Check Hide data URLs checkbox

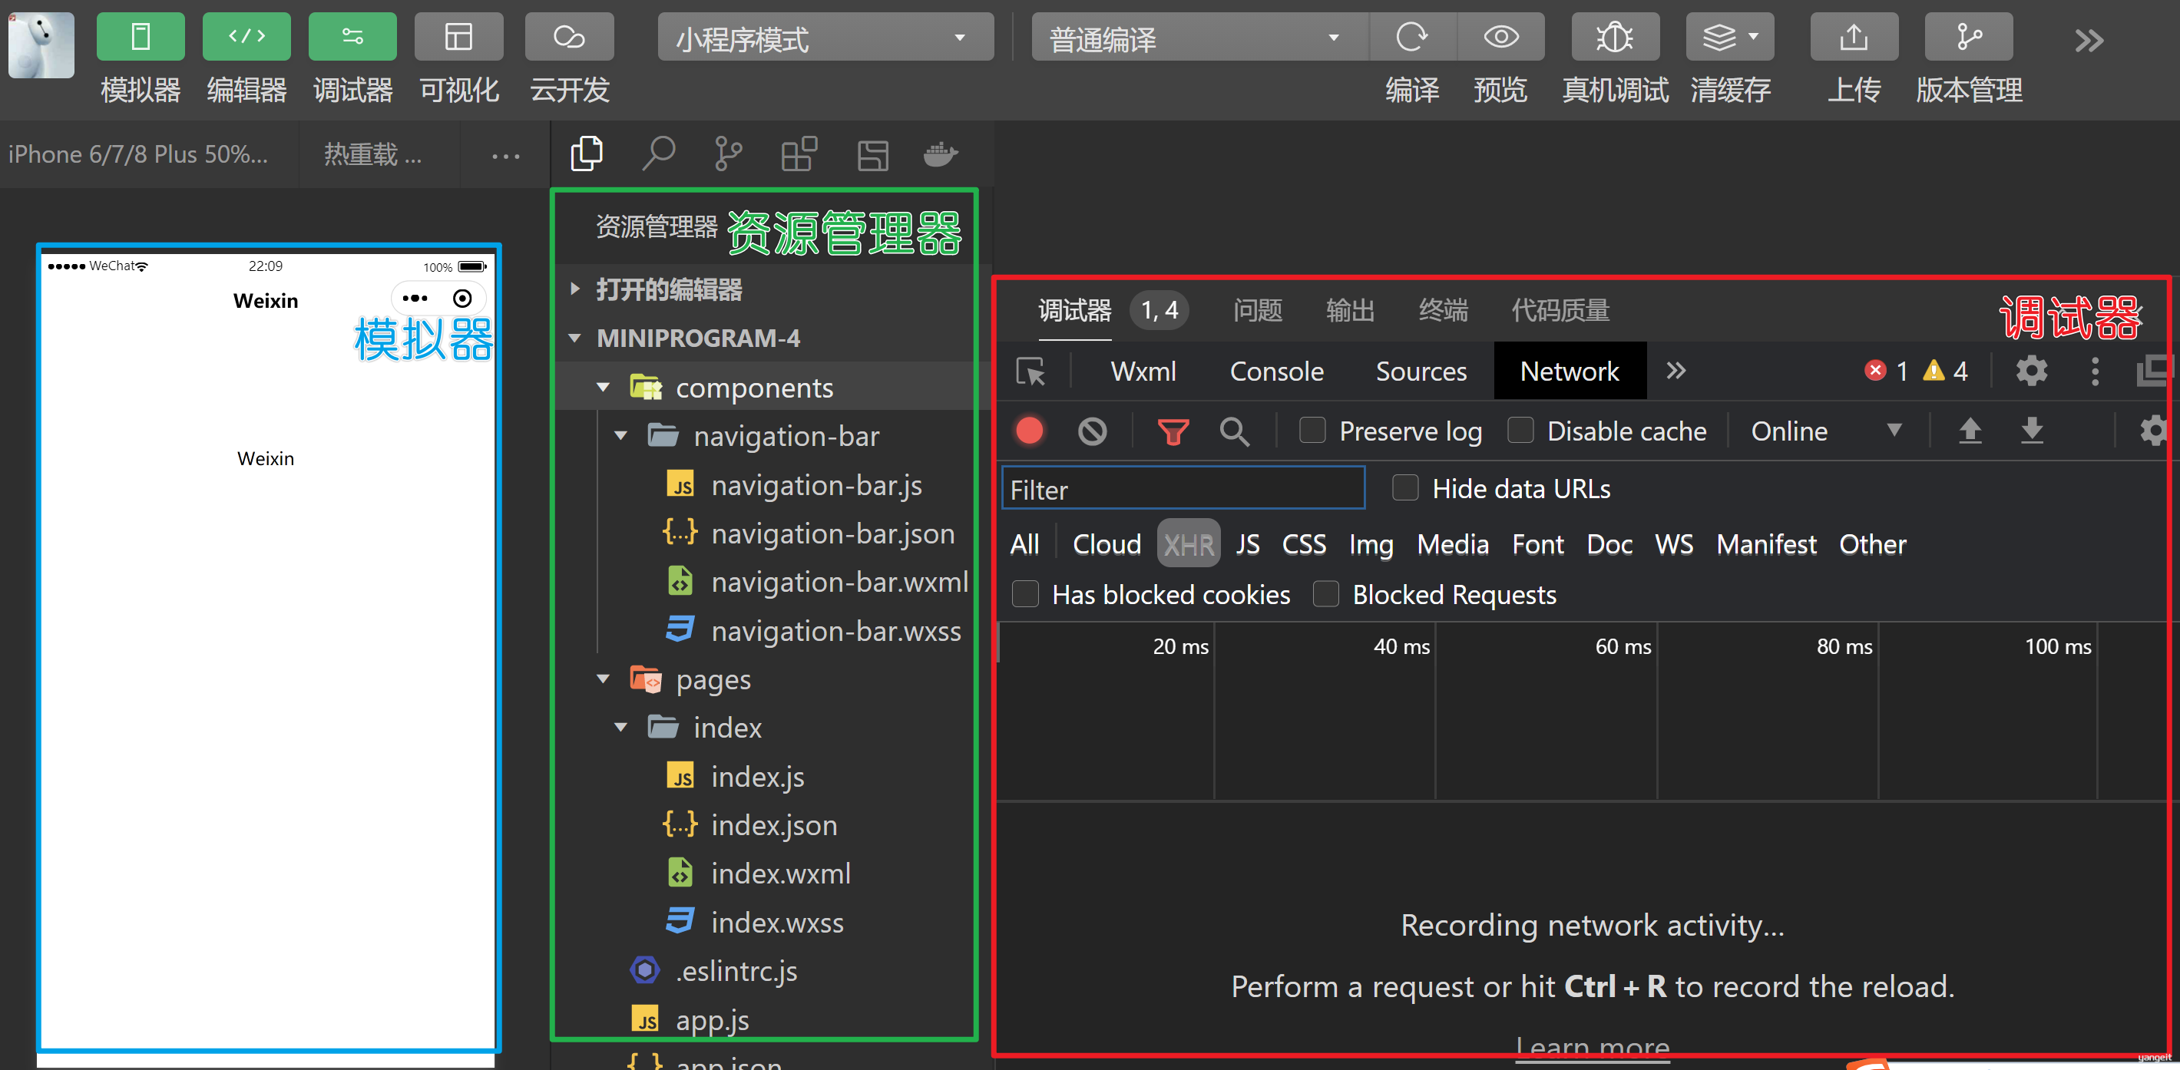coord(1404,488)
